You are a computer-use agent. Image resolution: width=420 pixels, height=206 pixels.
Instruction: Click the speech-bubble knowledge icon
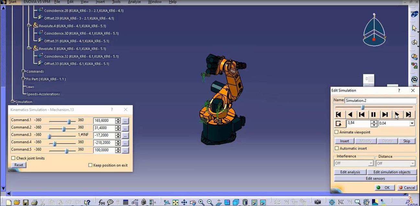[110, 202]
